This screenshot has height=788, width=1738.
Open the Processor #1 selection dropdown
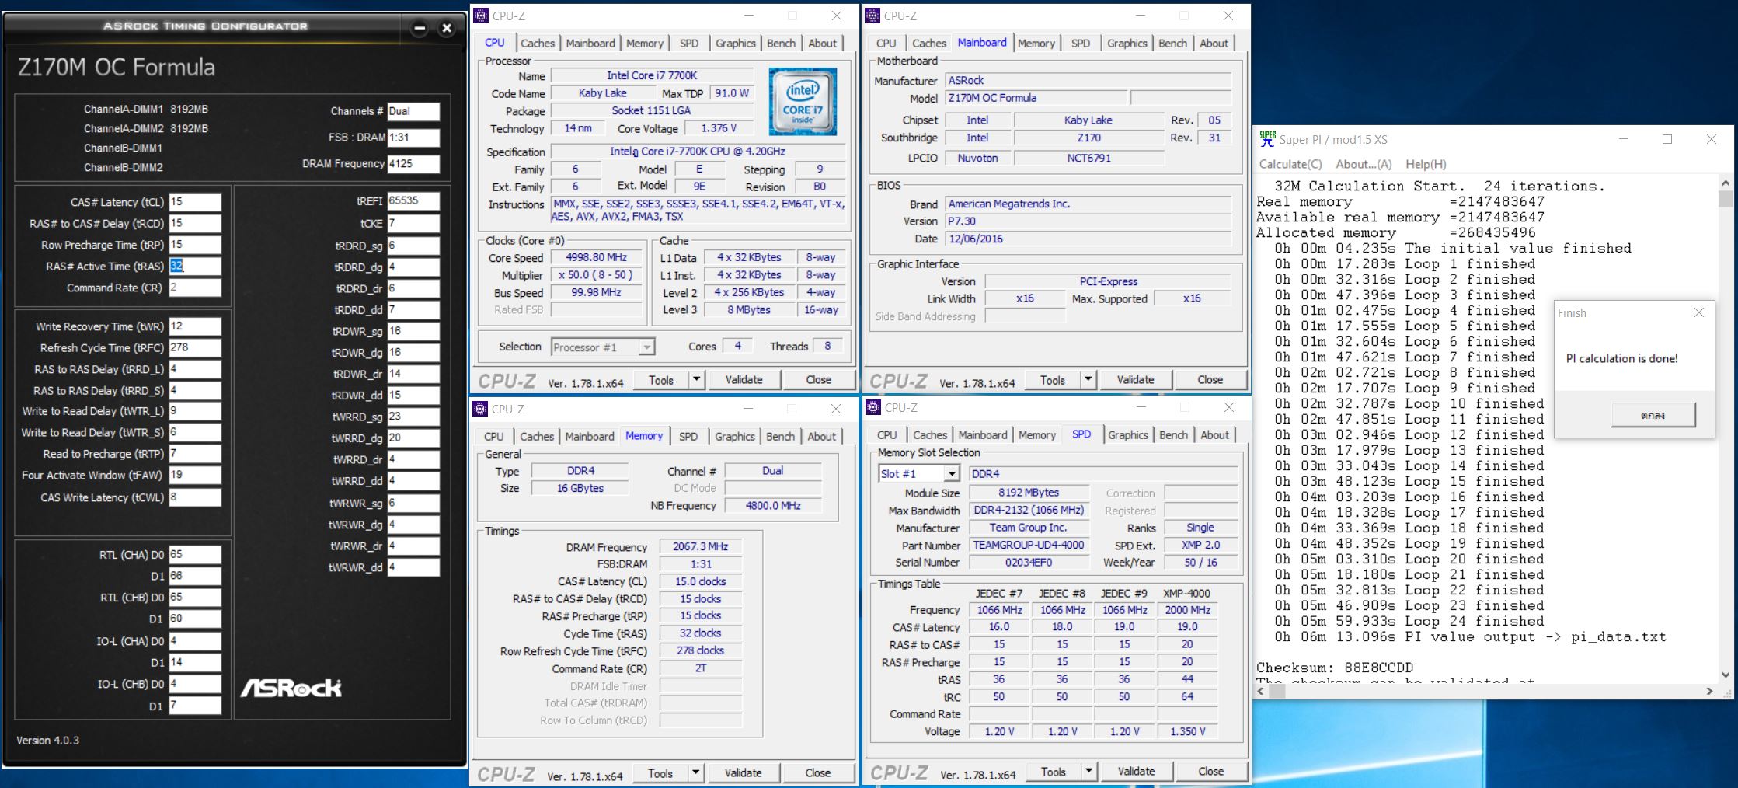point(646,347)
